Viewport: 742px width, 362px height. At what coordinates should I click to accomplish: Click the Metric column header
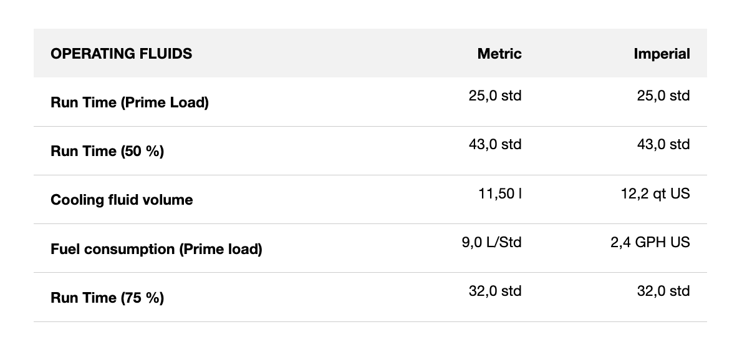tap(499, 54)
